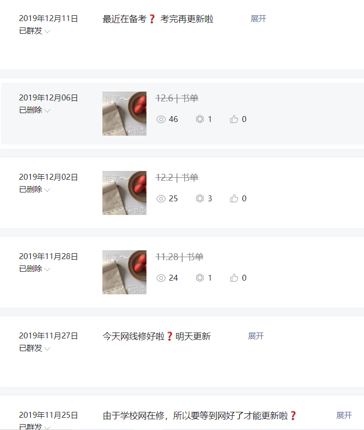Open the 已群发 dropdown under 2019年11月27日
The image size is (364, 430).
[x=35, y=348]
